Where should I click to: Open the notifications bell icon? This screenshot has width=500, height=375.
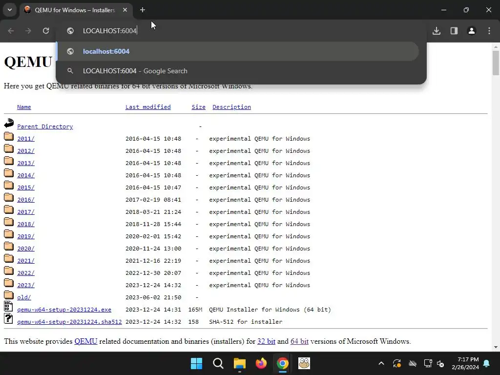(x=487, y=363)
